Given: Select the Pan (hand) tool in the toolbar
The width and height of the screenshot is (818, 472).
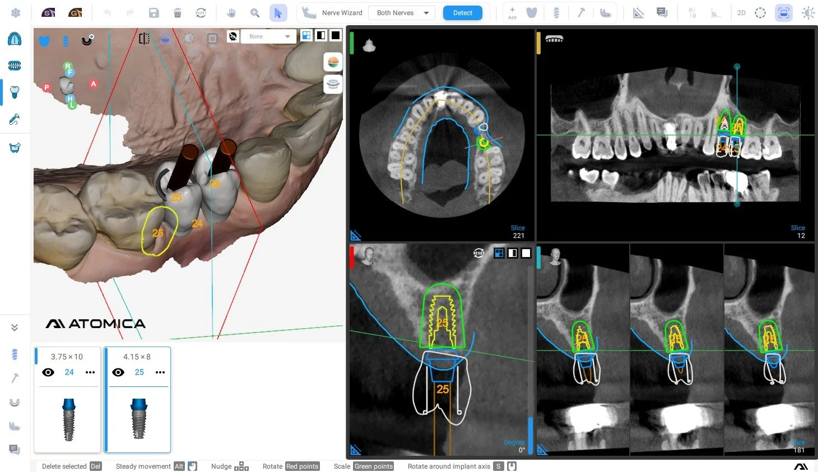Looking at the screenshot, I should pos(231,12).
